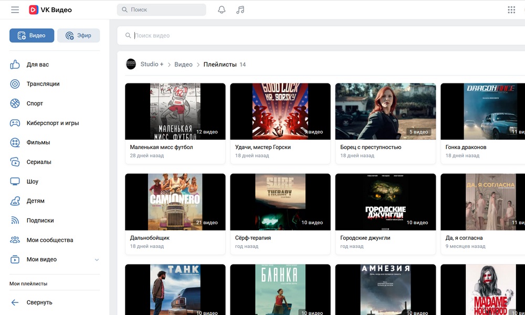Open the Амнезия poster thumbnail
Viewport: 525px width, 315px height.
[385, 290]
